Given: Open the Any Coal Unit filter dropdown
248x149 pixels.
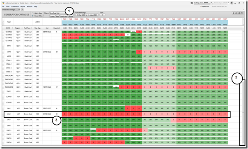Looking at the screenshot, I should coord(58,13).
